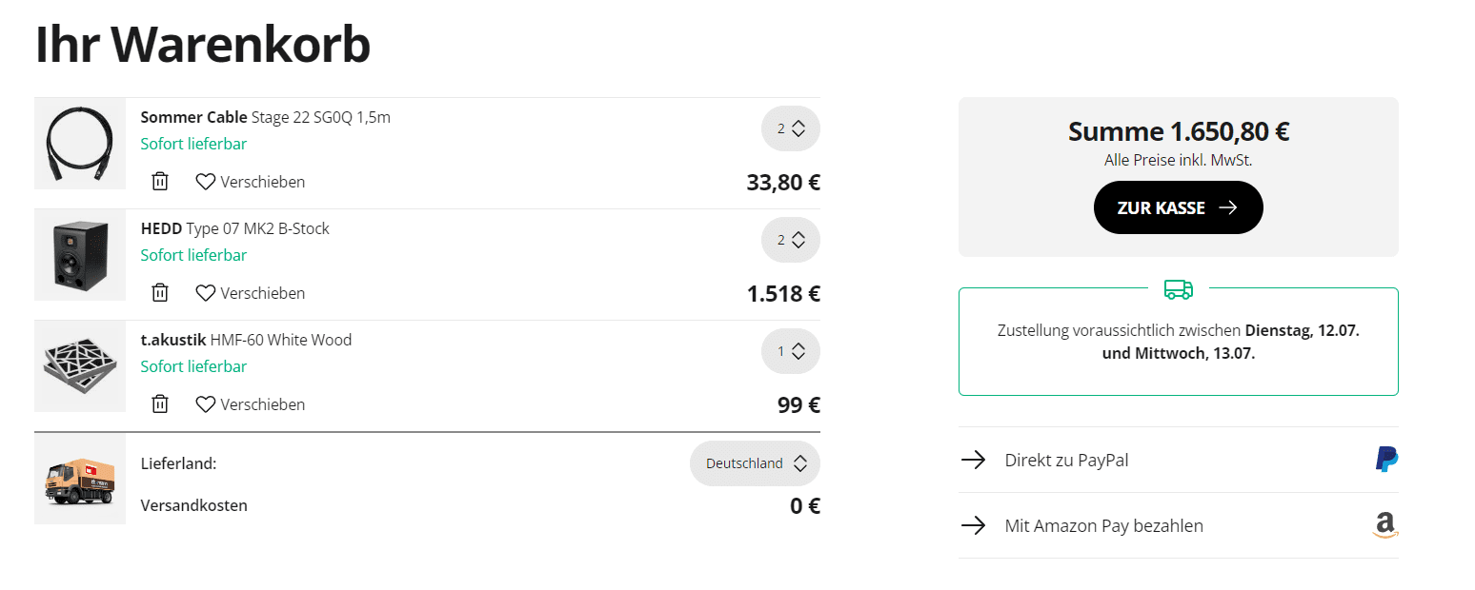Click heart icon for t.akustik HMF-60
The height and width of the screenshot is (590, 1475).
pos(206,403)
